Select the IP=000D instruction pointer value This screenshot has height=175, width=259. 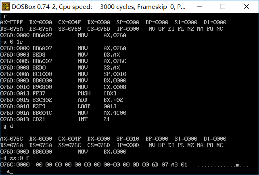coord(128,145)
